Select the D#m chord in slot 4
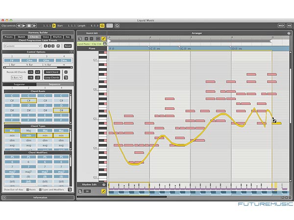 [64, 61]
